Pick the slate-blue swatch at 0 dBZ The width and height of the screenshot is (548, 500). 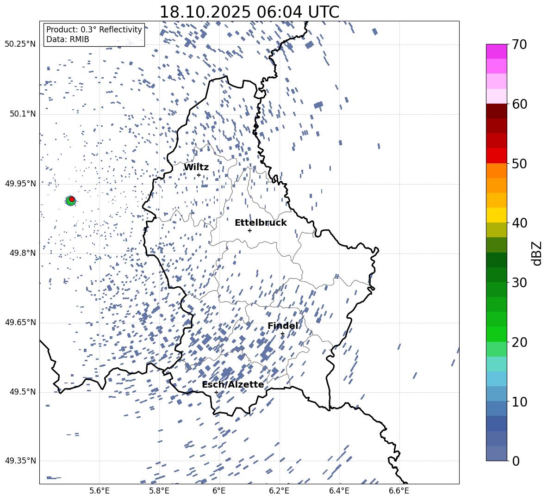pyautogui.click(x=497, y=453)
